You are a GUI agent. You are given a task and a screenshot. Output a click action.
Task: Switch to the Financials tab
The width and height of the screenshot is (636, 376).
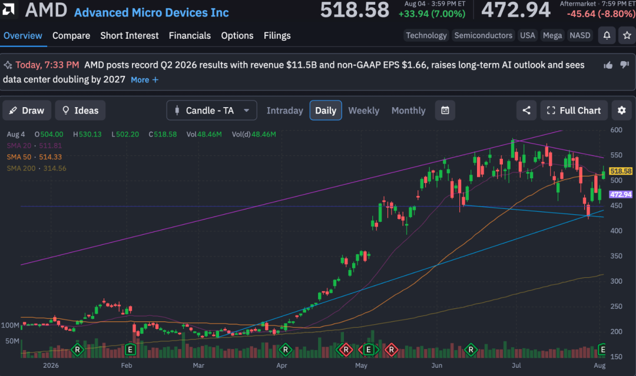(190, 36)
